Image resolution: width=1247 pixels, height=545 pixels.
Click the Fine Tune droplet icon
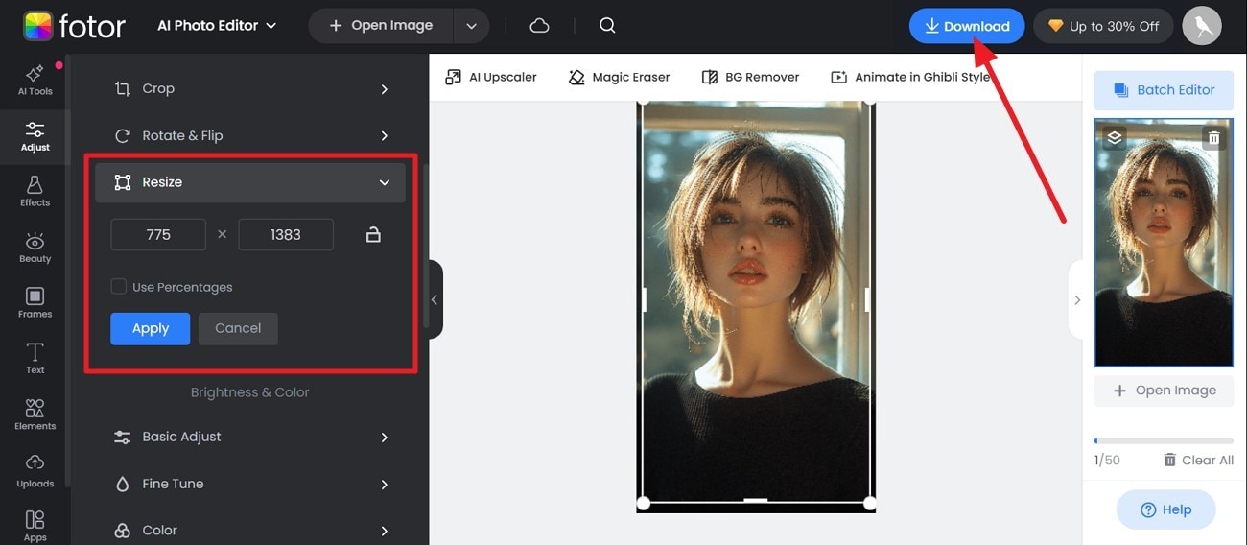pos(123,484)
